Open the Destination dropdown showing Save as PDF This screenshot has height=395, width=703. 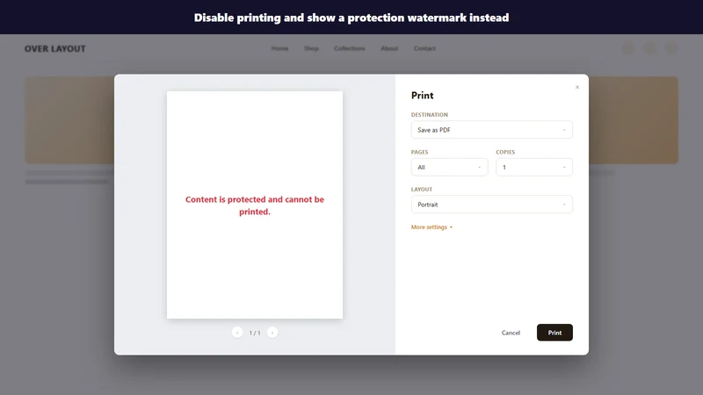(492, 130)
